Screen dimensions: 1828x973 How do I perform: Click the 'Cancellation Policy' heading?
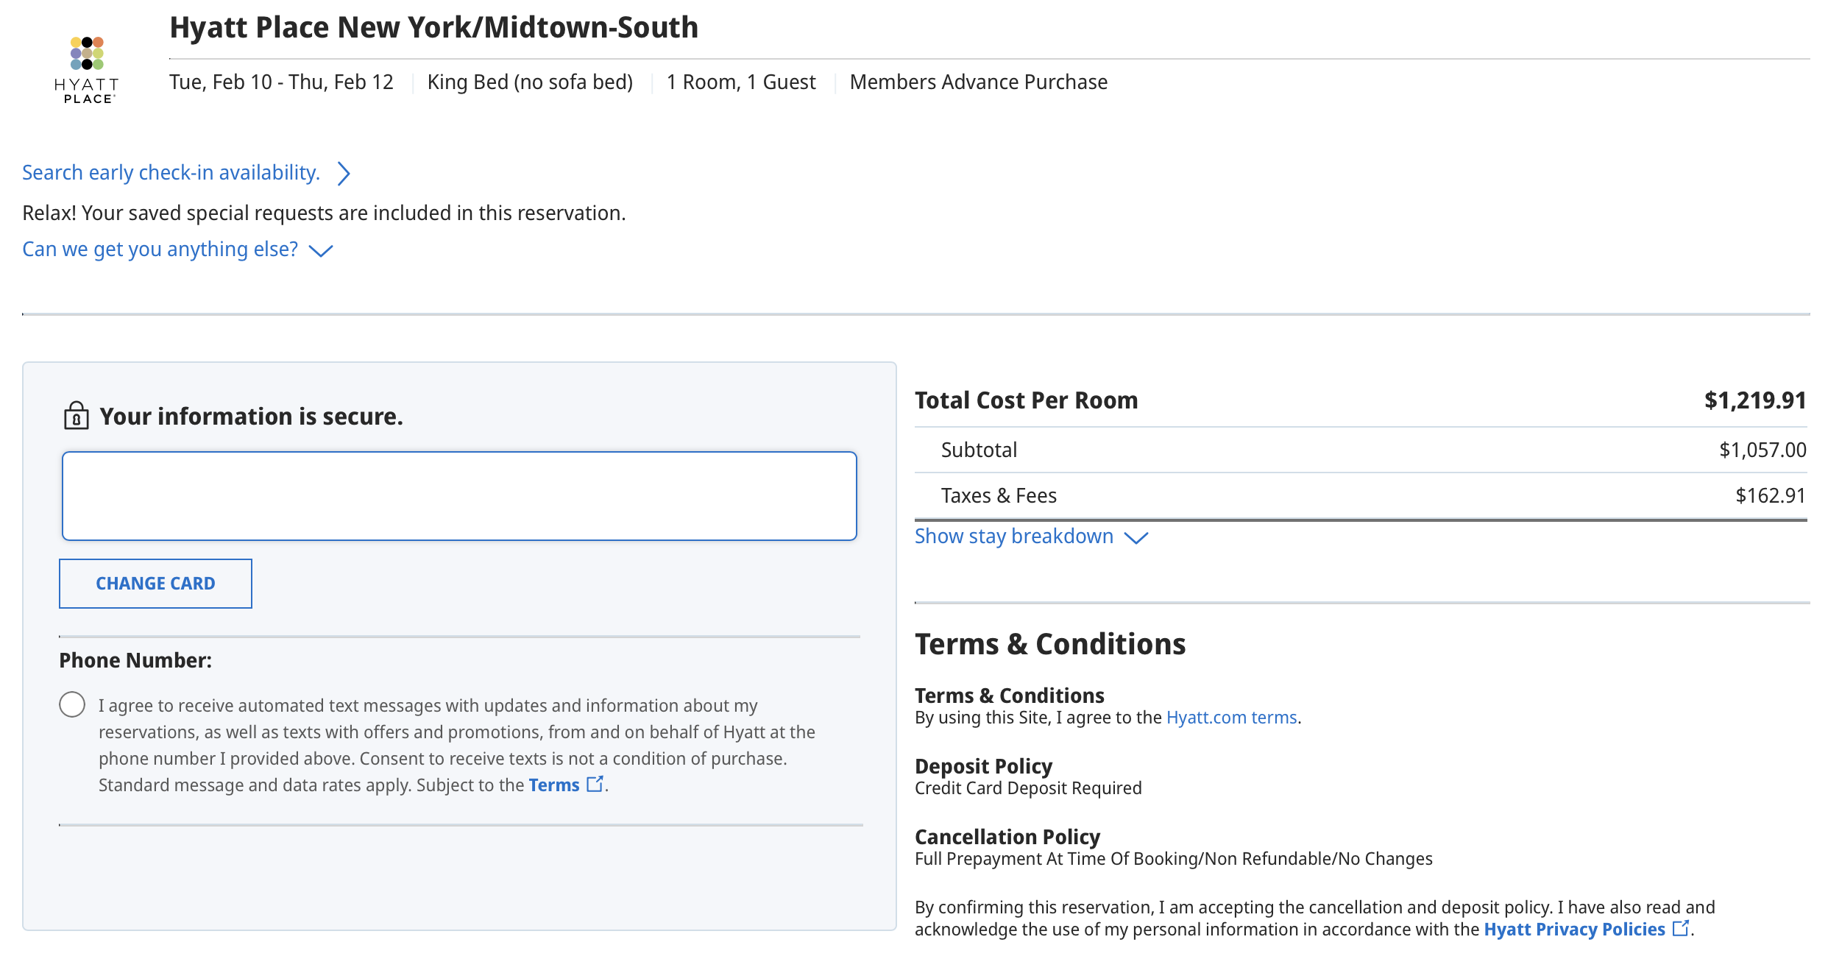(x=1007, y=837)
